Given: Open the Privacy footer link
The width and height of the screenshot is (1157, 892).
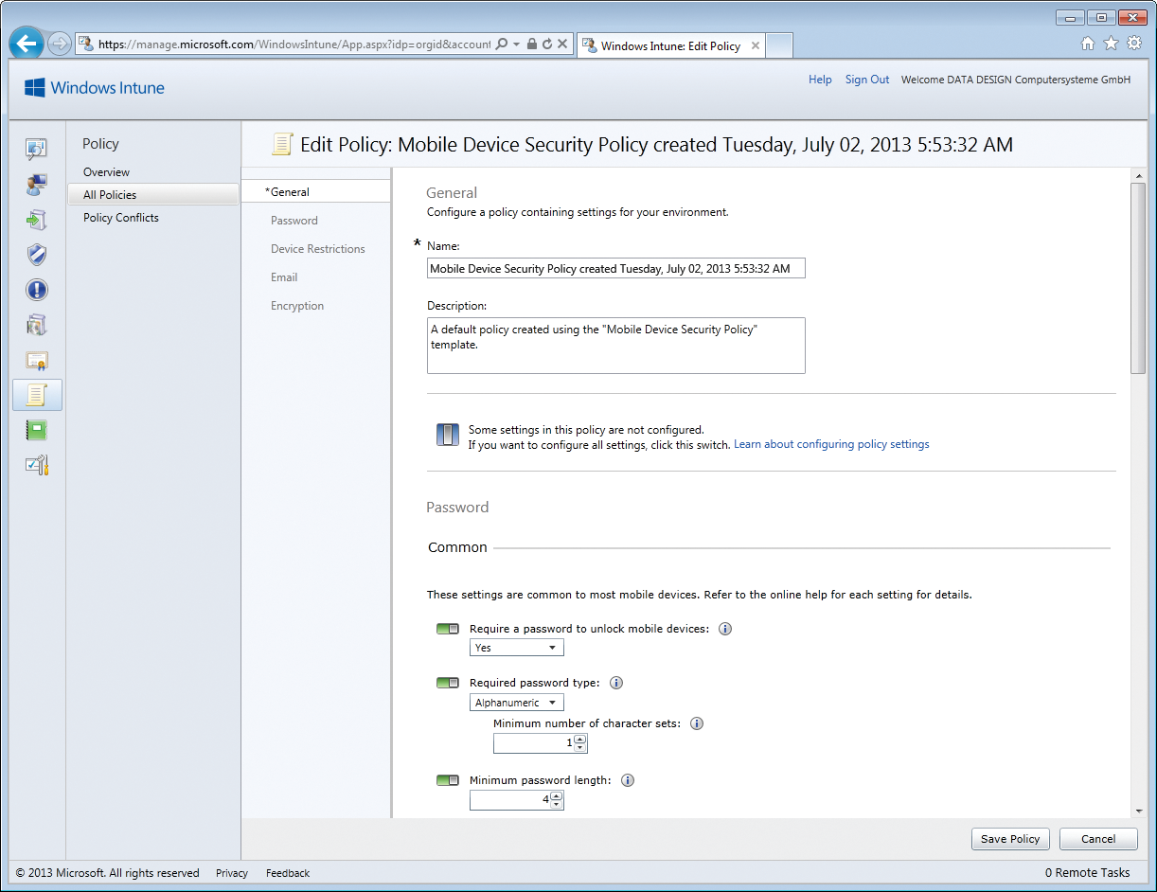Looking at the screenshot, I should [x=232, y=873].
